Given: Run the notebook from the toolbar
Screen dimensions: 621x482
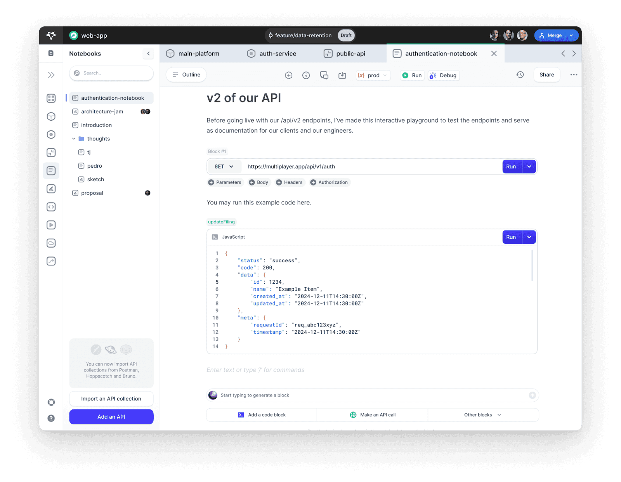Looking at the screenshot, I should (412, 75).
